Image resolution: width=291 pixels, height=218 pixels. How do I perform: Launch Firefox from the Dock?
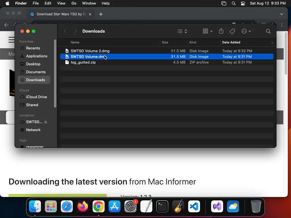[x=83, y=206]
